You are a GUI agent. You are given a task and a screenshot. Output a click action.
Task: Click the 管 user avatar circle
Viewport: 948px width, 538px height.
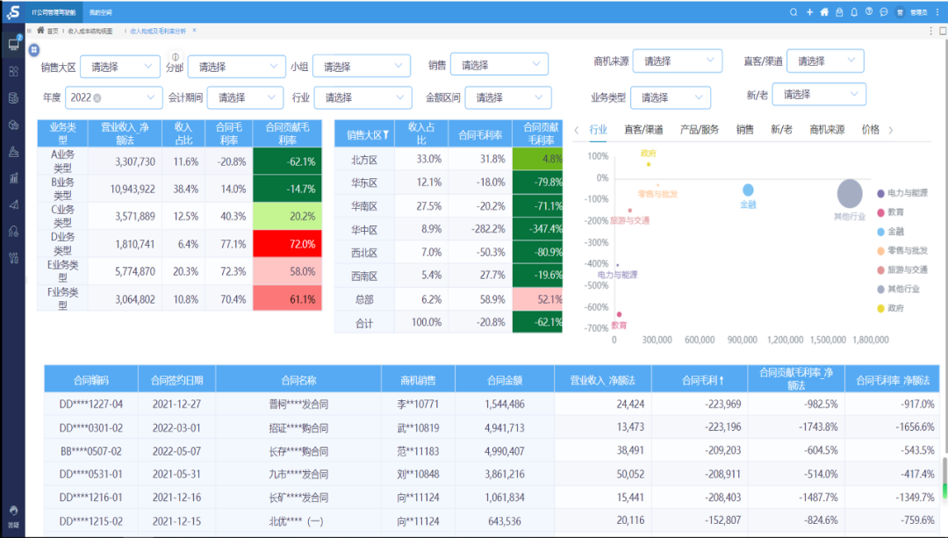pyautogui.click(x=900, y=12)
